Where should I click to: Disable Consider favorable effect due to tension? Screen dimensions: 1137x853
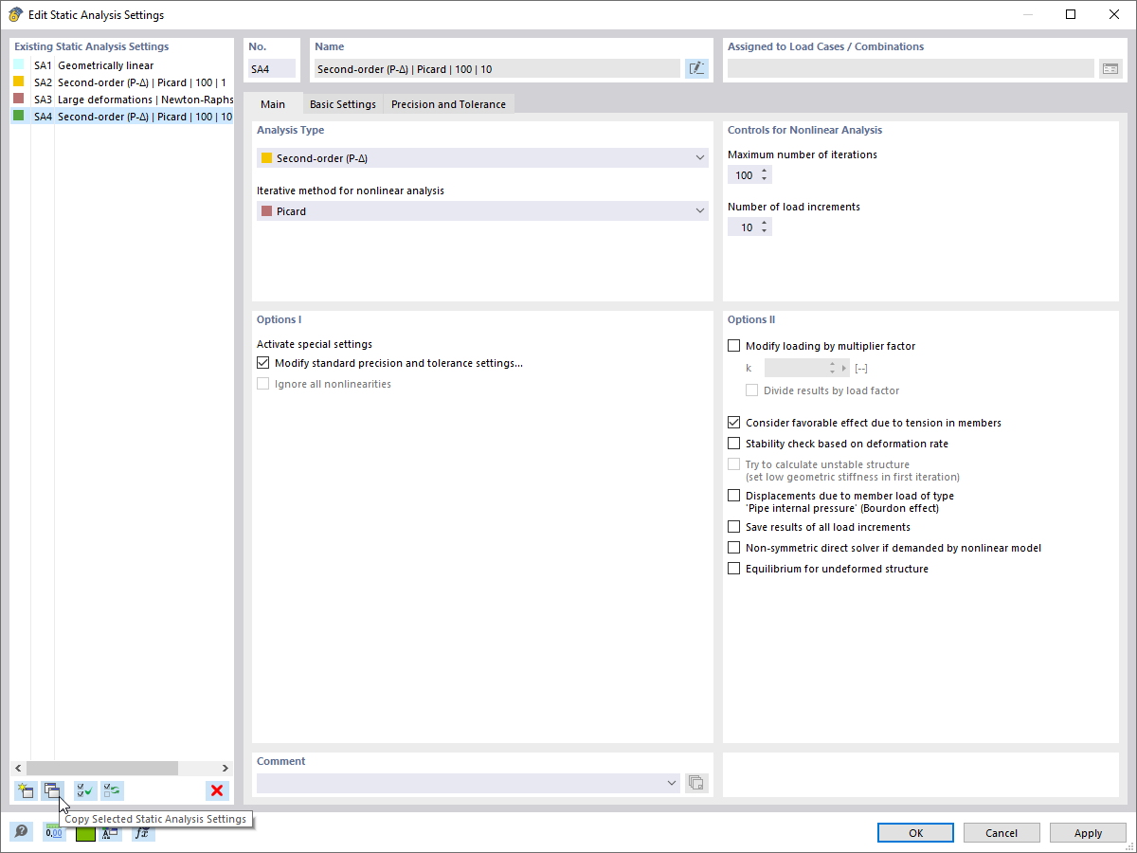point(733,422)
